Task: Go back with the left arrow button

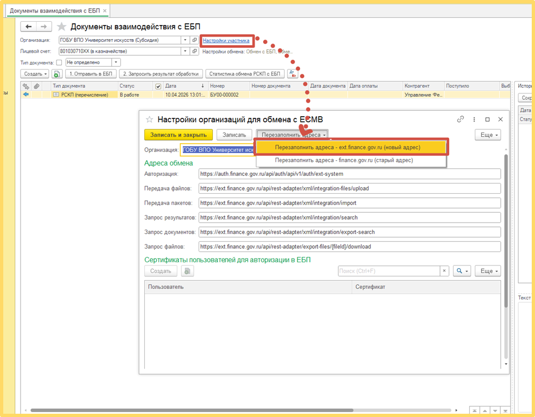Action: [29, 27]
